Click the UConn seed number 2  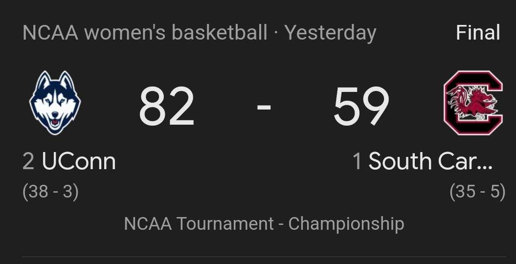(x=29, y=162)
